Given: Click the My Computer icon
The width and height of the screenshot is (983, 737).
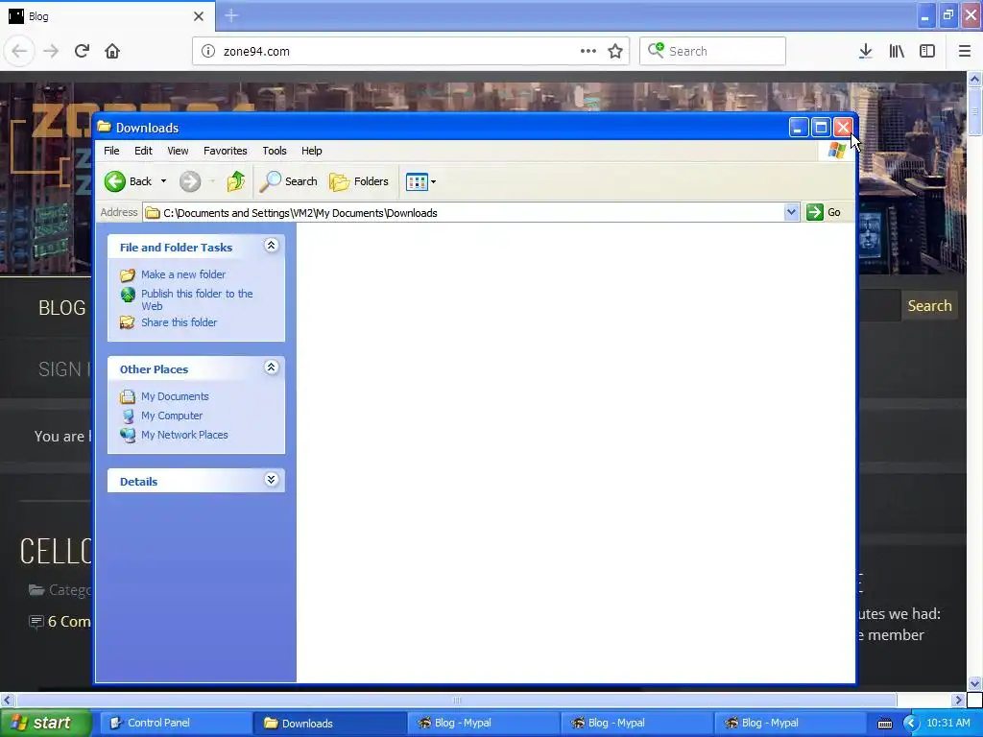Looking at the screenshot, I should 128,416.
